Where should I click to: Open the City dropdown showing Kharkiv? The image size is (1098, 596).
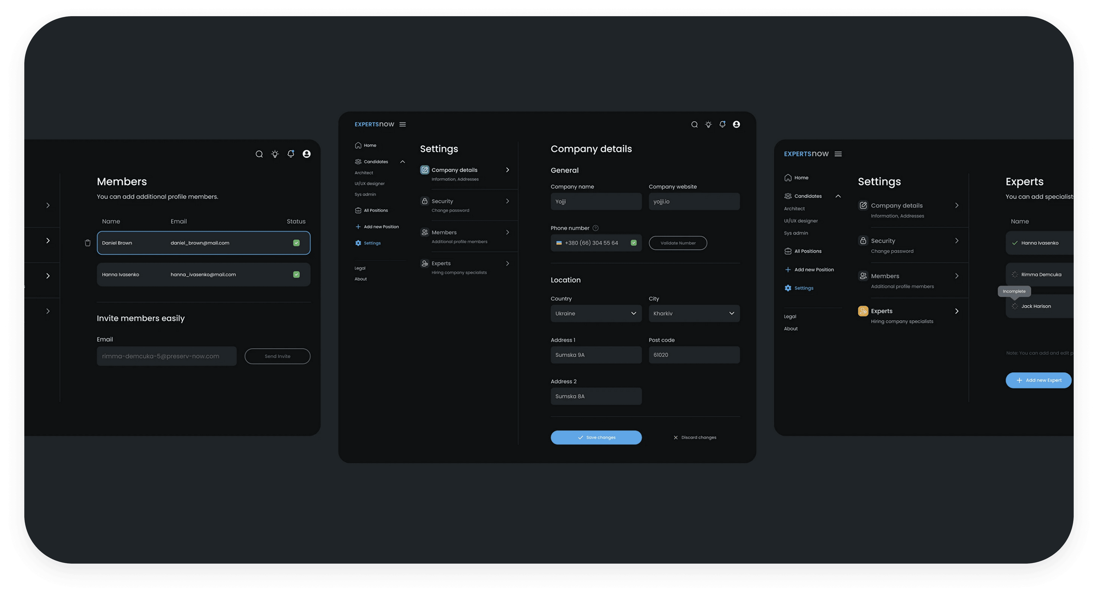(x=694, y=313)
